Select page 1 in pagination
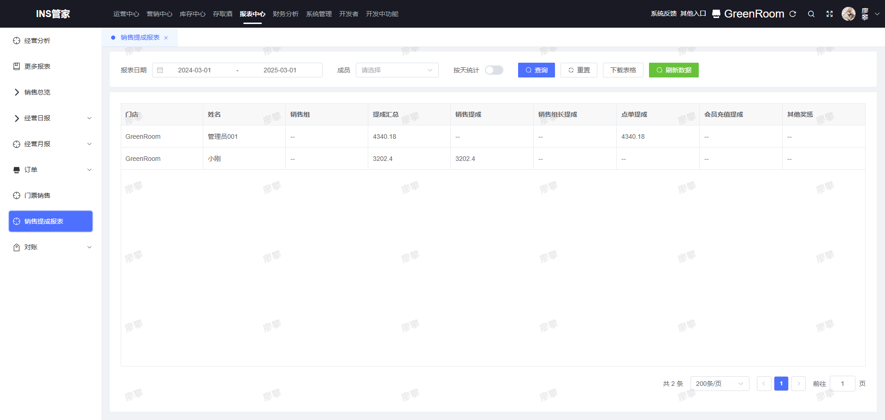The image size is (885, 420). click(x=781, y=384)
